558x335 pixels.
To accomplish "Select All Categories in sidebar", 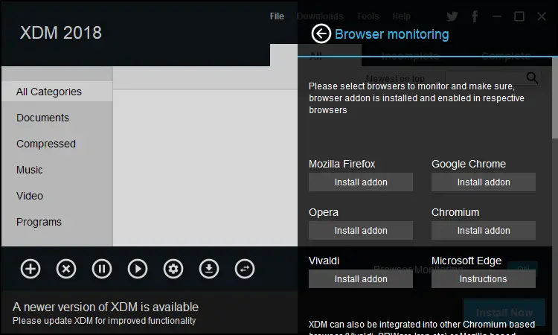I will [x=57, y=92].
